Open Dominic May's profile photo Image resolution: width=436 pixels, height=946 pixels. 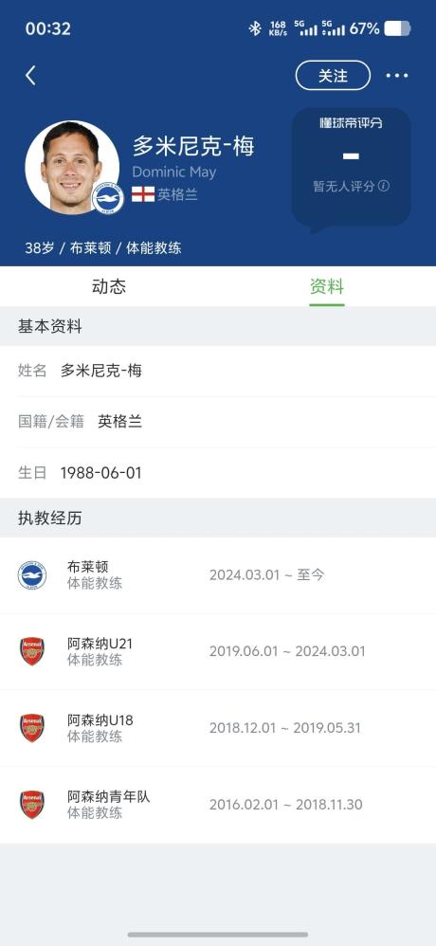click(x=72, y=168)
